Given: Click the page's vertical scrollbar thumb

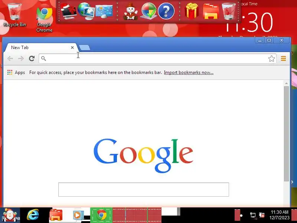Looking at the screenshot, I should pyautogui.click(x=286, y=134).
